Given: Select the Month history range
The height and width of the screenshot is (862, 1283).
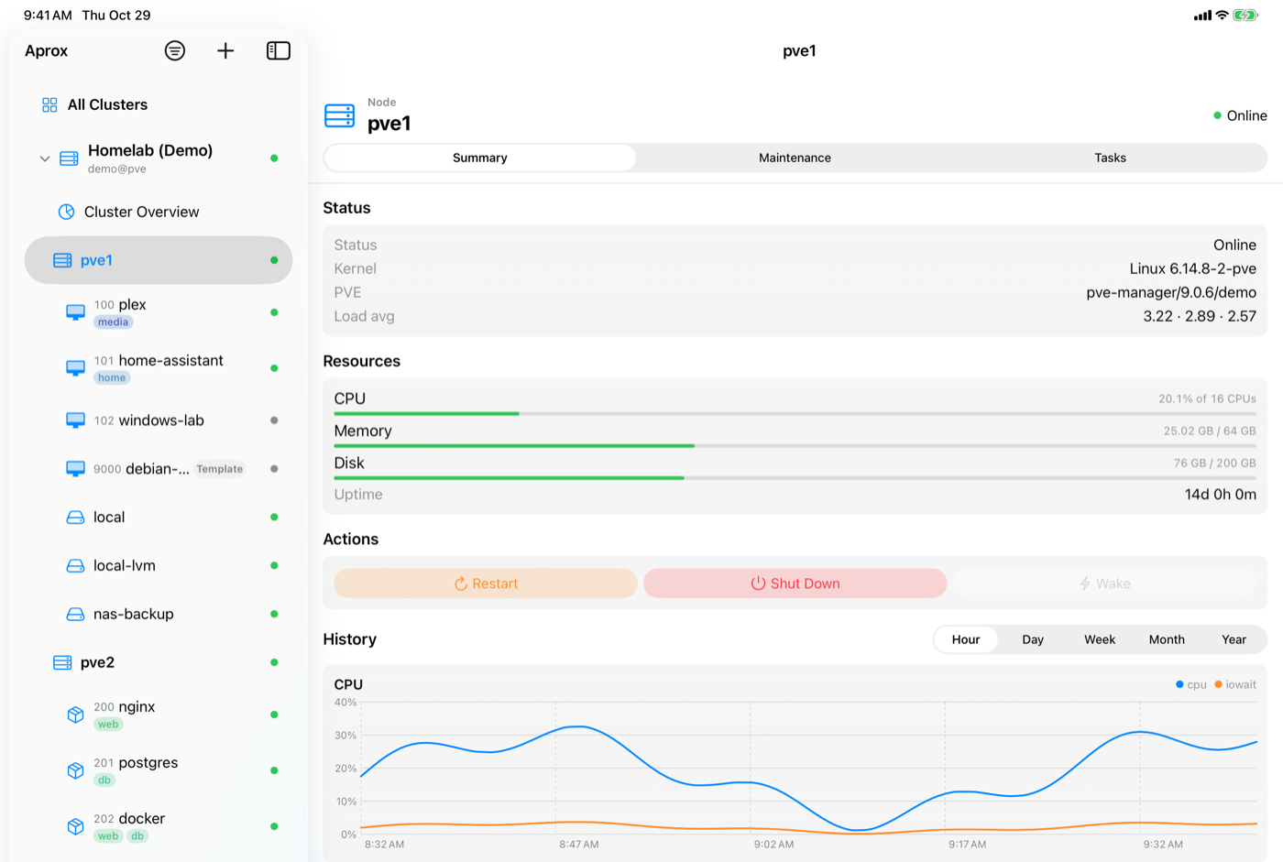Looking at the screenshot, I should (x=1167, y=639).
